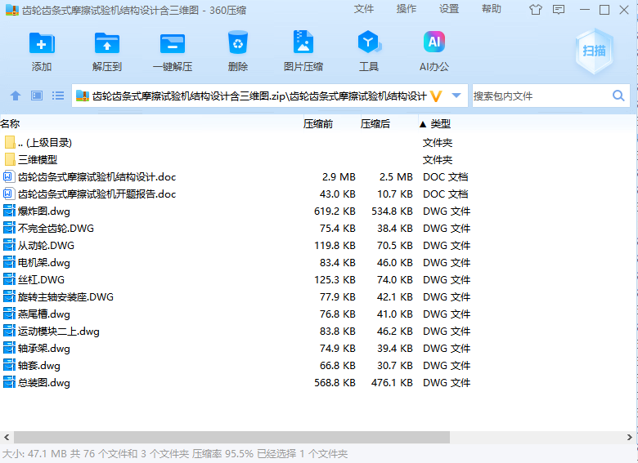Open the Image Compress (图片压缩) tool
The width and height of the screenshot is (638, 463).
tap(303, 42)
